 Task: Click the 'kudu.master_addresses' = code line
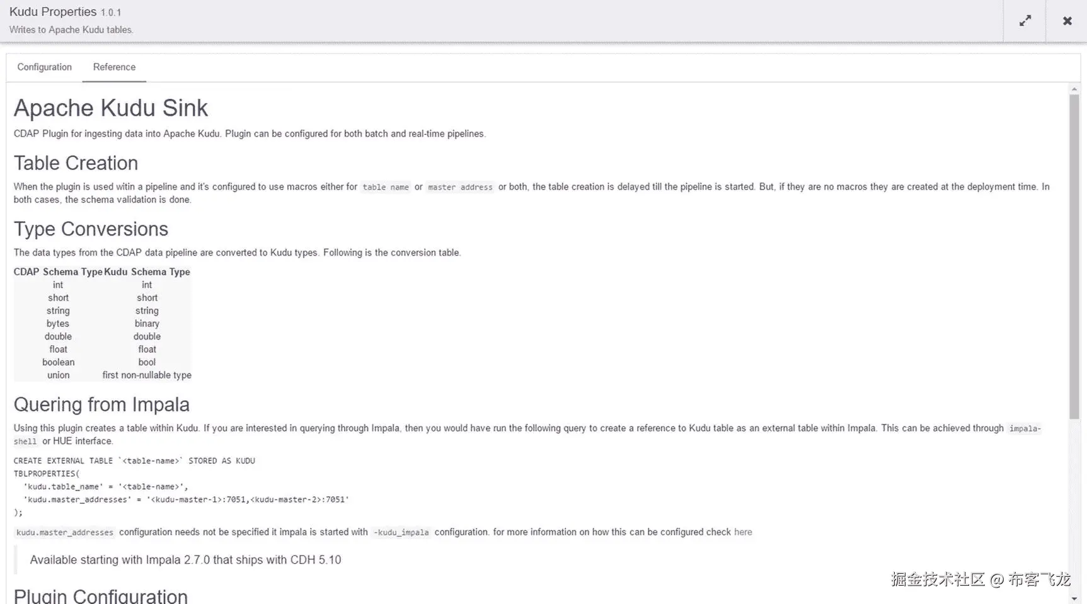point(186,499)
